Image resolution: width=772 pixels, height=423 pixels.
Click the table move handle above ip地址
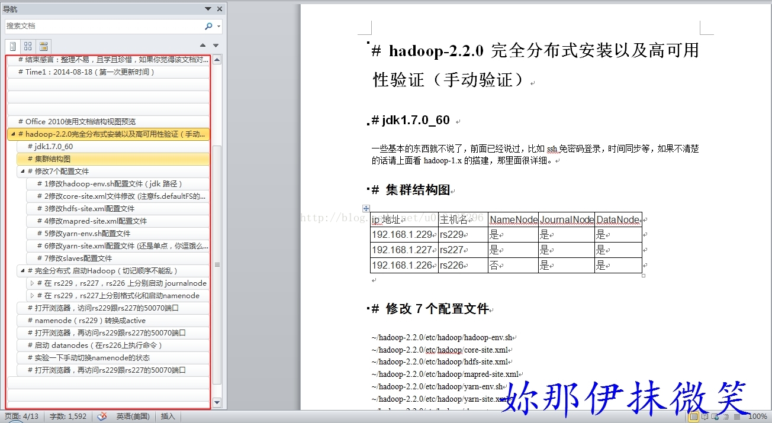pos(366,208)
